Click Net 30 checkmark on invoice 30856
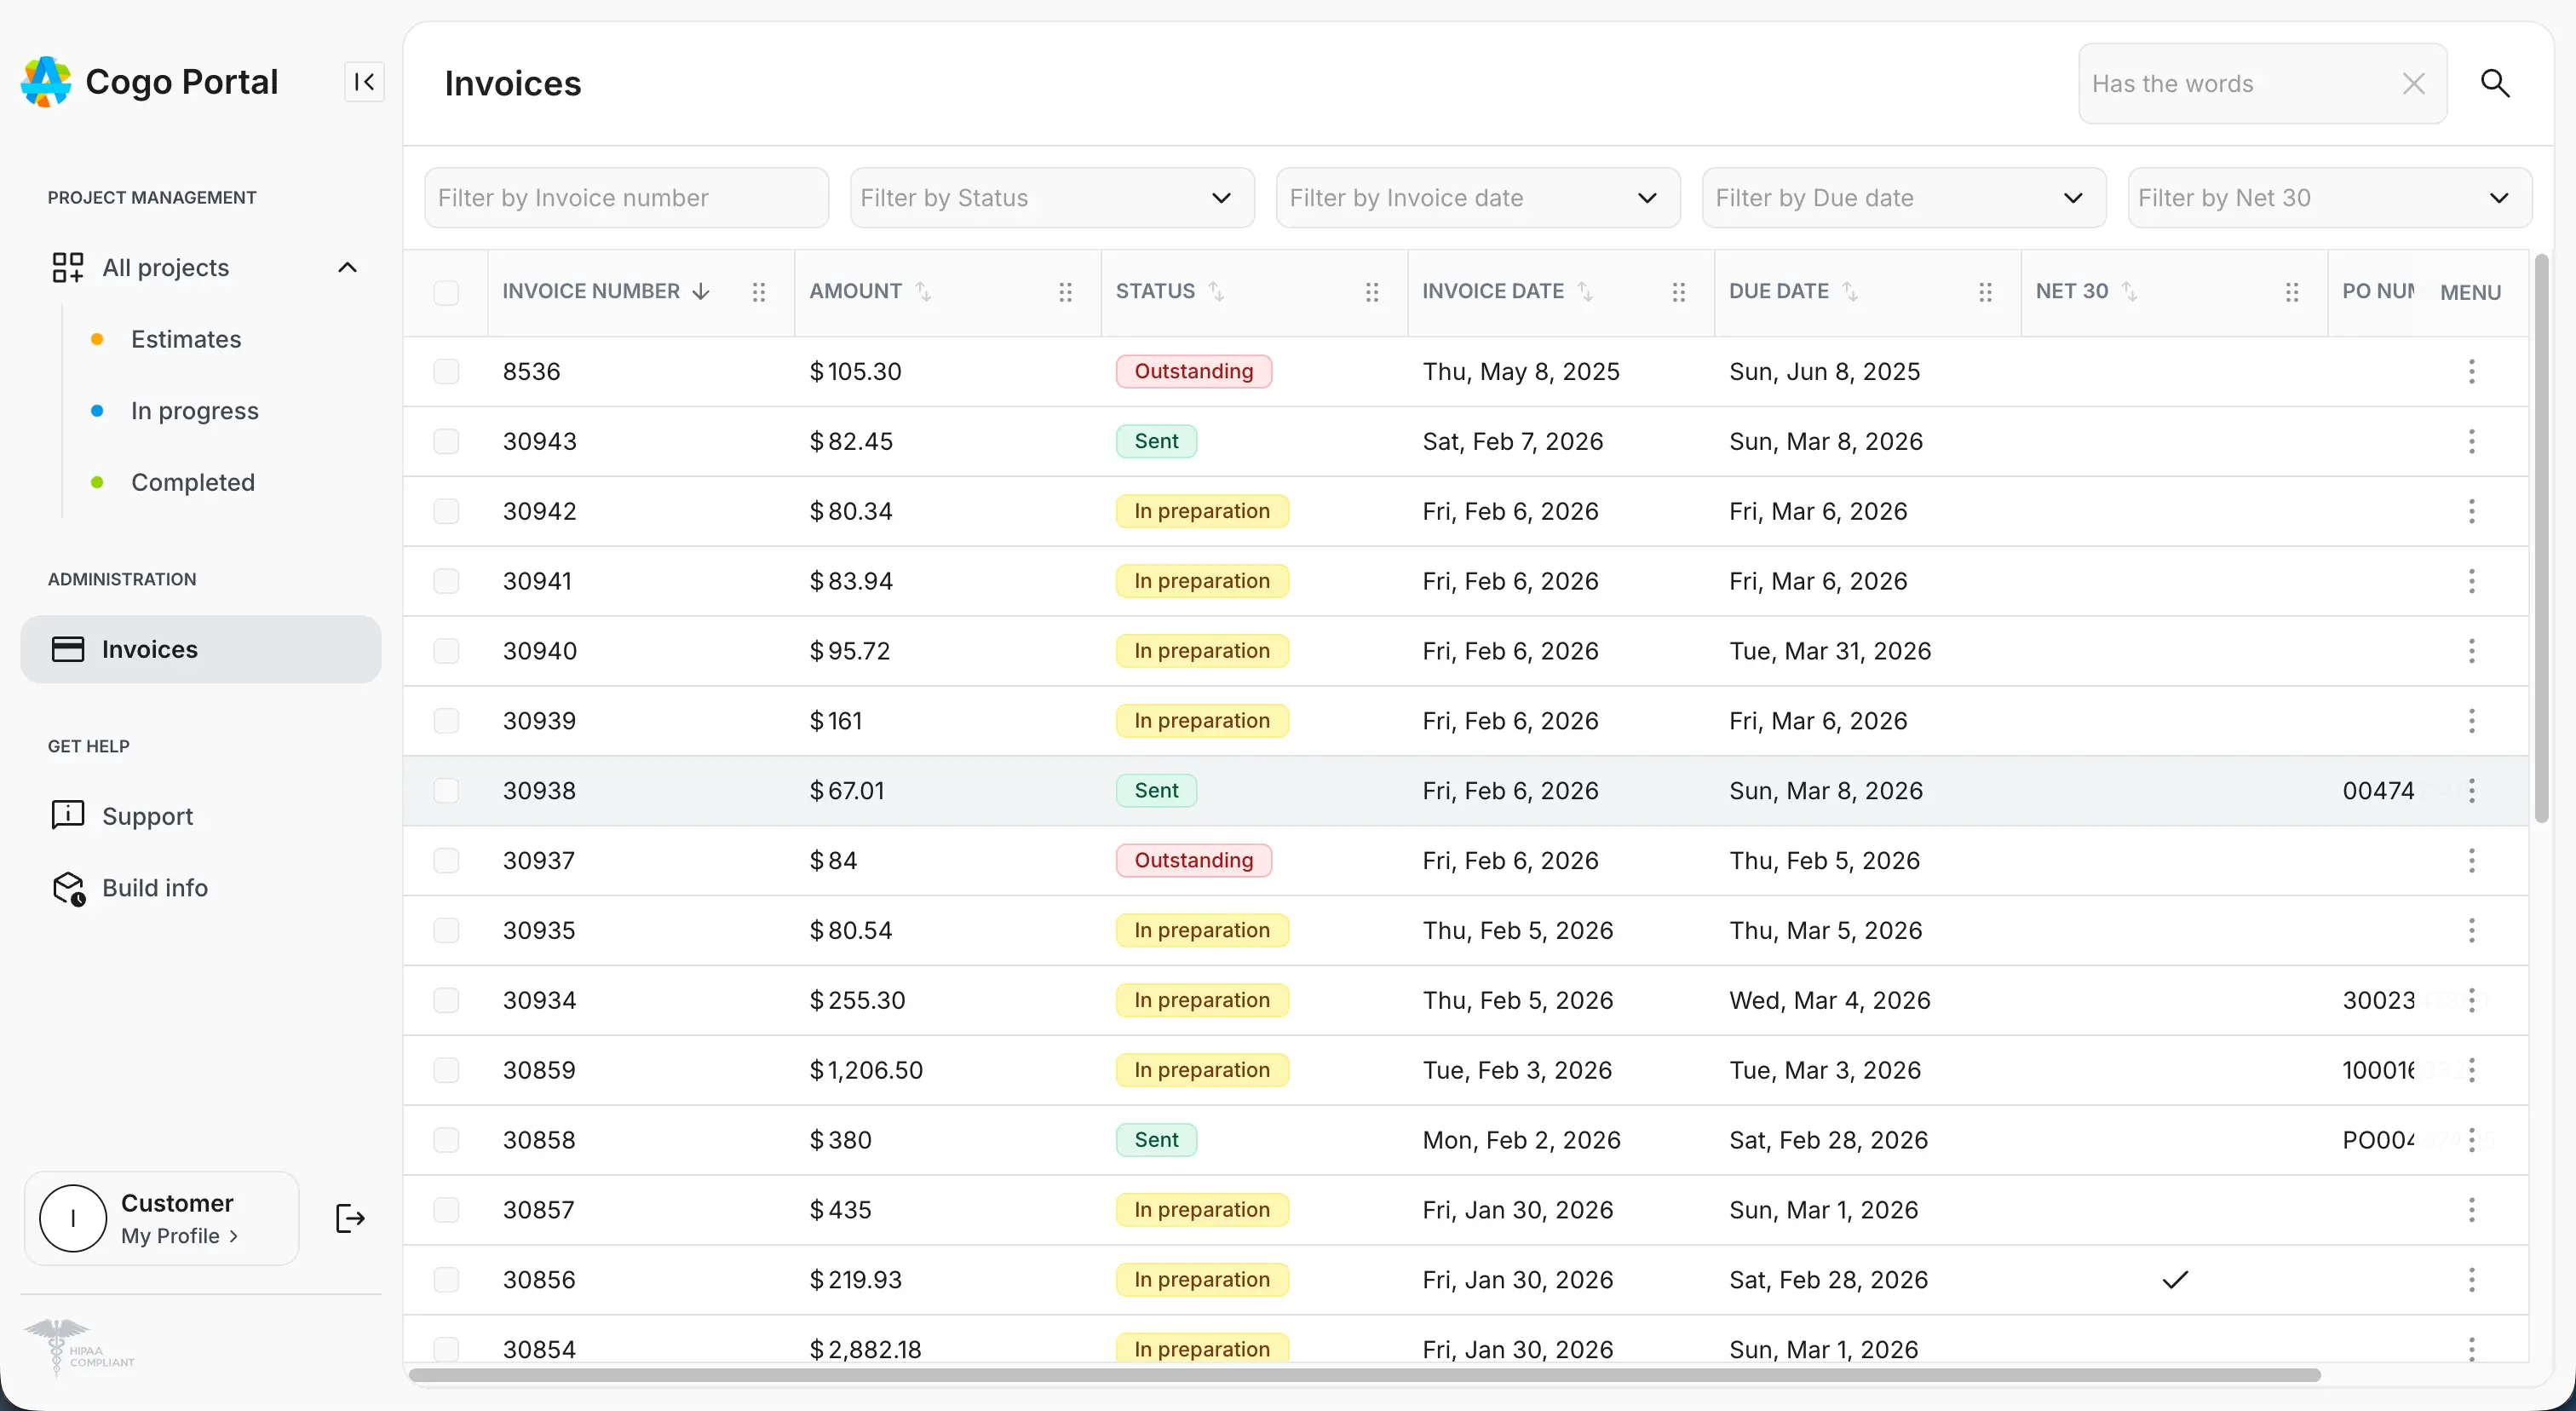2576x1411 pixels. pos(2175,1280)
